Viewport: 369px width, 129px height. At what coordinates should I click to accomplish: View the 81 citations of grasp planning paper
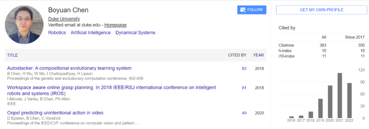(x=244, y=88)
